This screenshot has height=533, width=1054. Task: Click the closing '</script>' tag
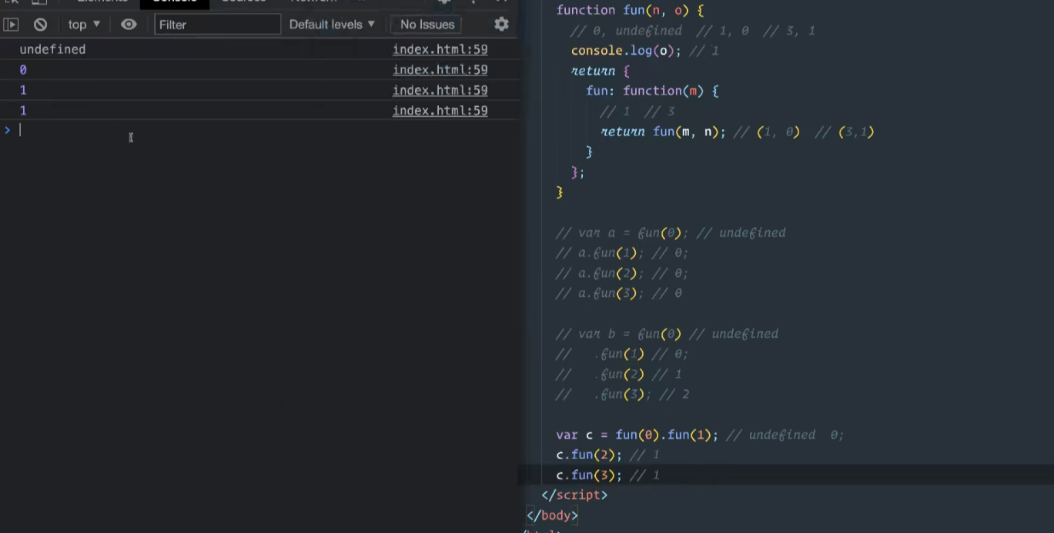point(574,495)
